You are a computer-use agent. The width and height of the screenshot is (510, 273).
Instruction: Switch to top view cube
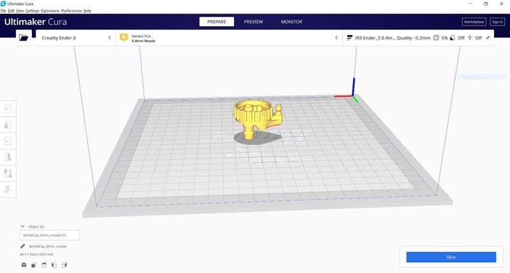pyautogui.click(x=44, y=265)
